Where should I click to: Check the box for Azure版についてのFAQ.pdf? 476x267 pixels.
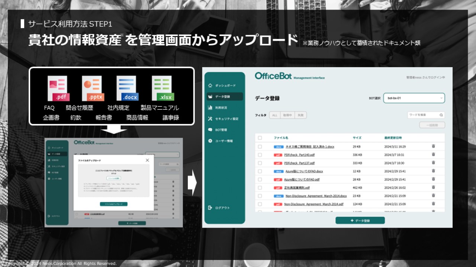pyautogui.click(x=260, y=179)
